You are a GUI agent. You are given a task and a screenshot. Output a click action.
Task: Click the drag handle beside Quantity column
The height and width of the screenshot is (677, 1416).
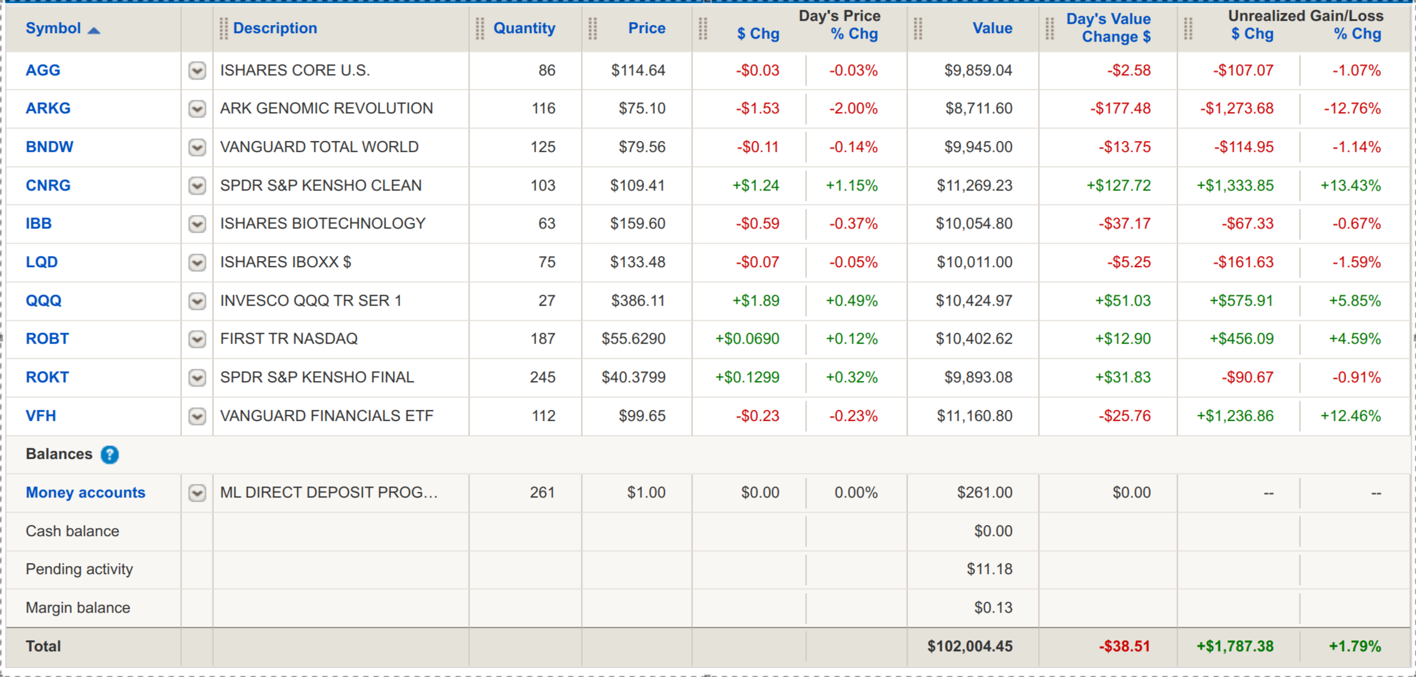pyautogui.click(x=480, y=28)
